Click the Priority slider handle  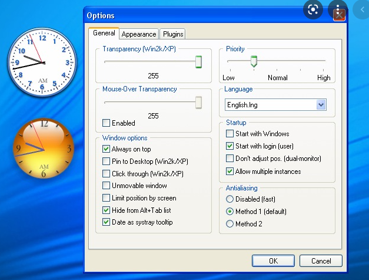click(x=254, y=61)
